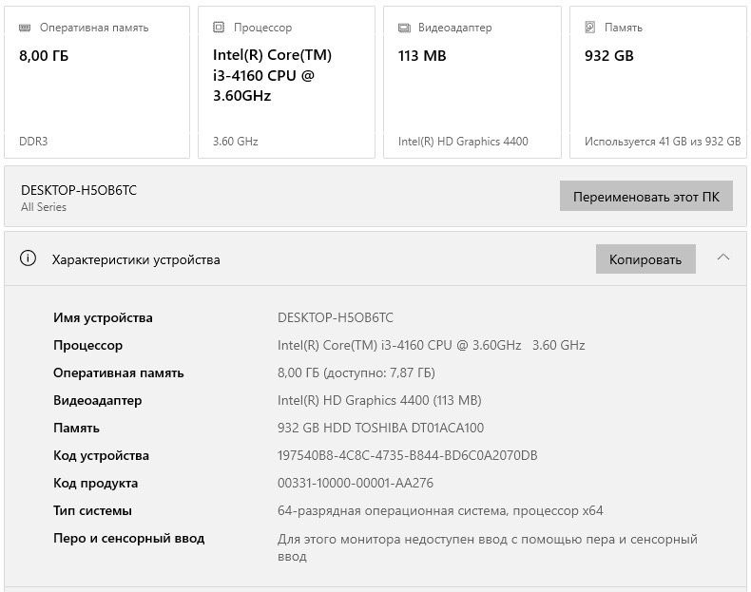The height and width of the screenshot is (592, 751).
Task: Click the Память row label in specifications
Action: tap(76, 428)
